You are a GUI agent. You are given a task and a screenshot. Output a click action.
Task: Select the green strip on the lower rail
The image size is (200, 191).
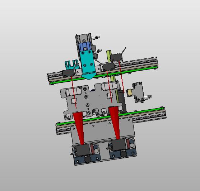tap(110, 116)
